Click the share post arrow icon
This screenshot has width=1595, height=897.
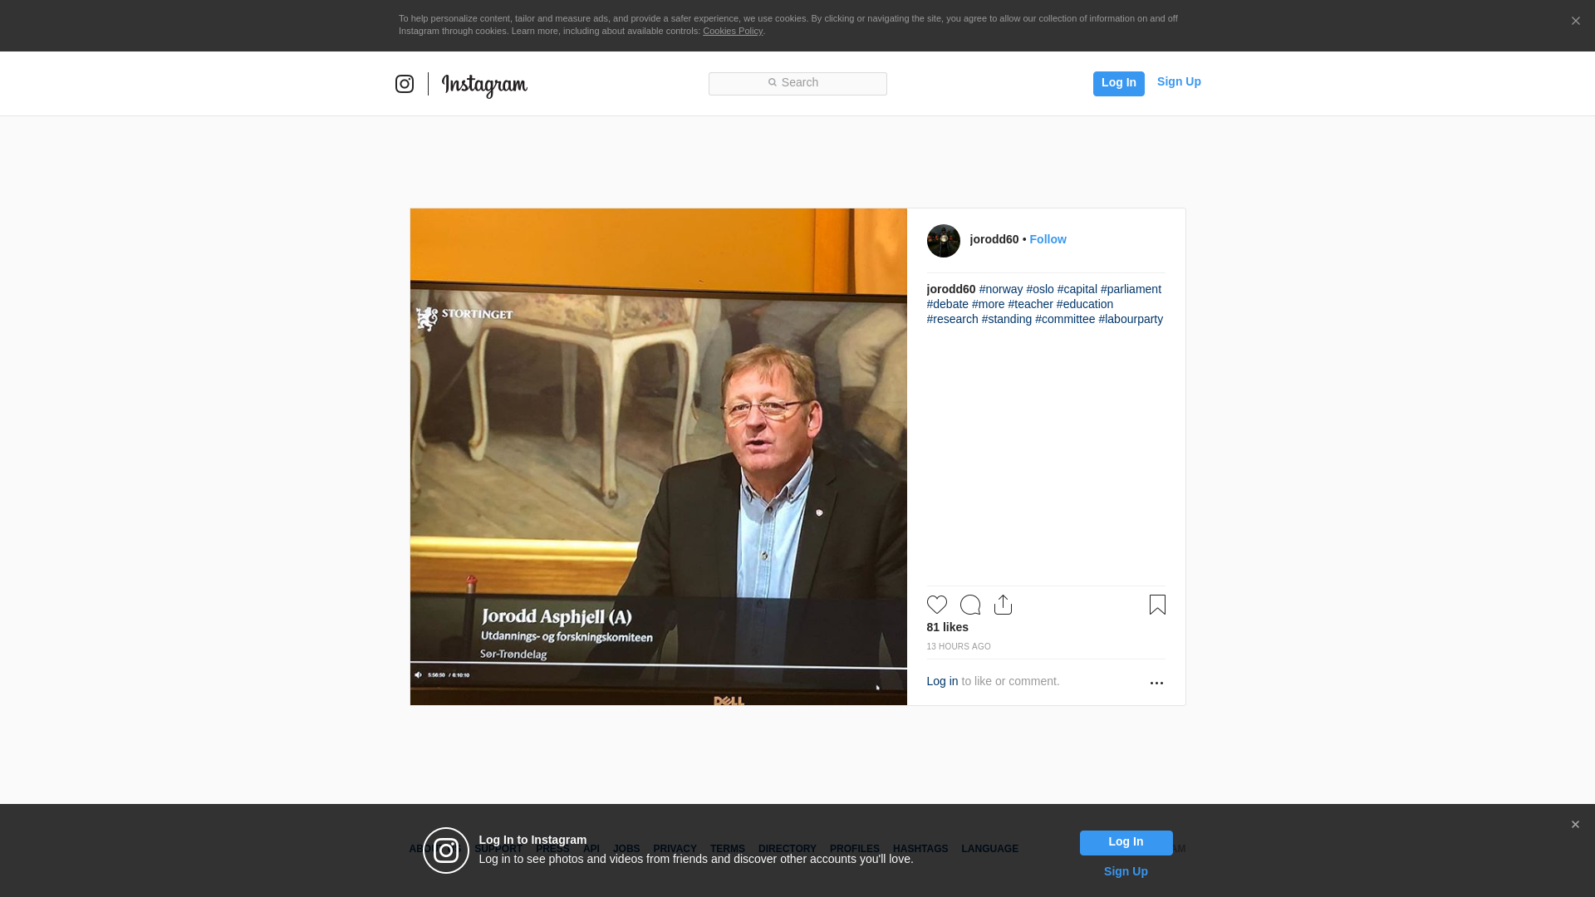coord(1003,605)
